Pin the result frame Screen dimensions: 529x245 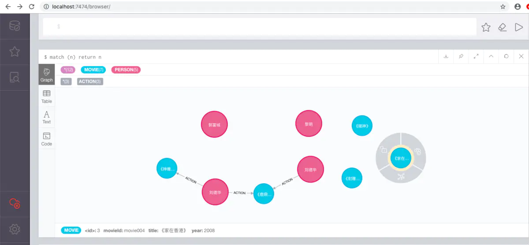click(461, 56)
